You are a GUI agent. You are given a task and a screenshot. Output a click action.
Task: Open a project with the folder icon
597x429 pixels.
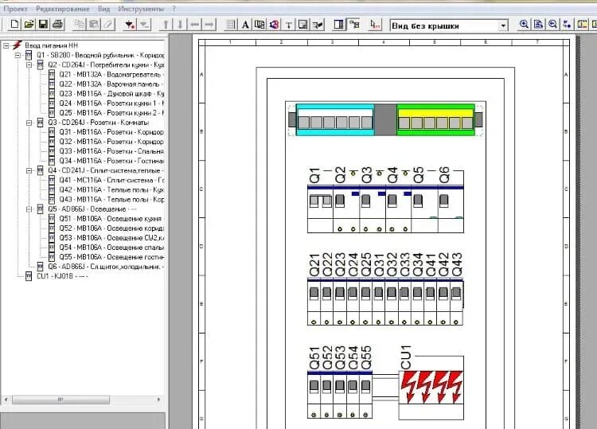tap(29, 25)
